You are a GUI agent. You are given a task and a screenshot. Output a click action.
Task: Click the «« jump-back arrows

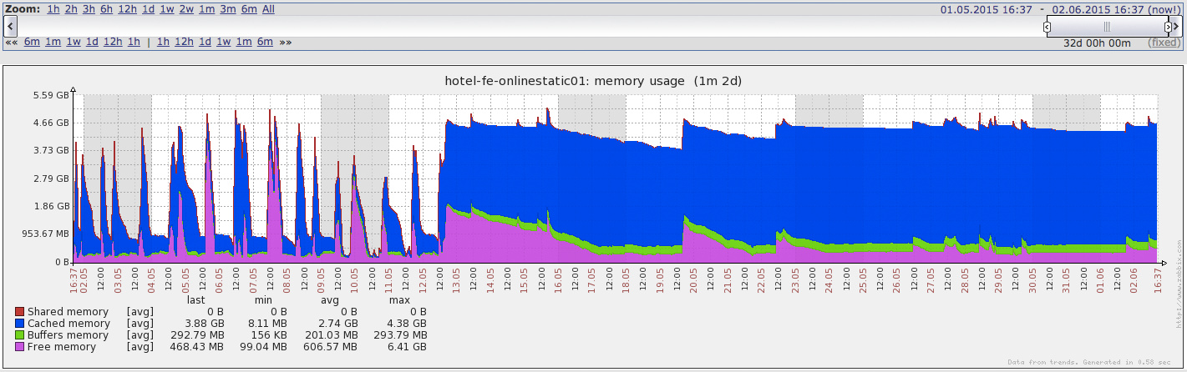point(12,42)
